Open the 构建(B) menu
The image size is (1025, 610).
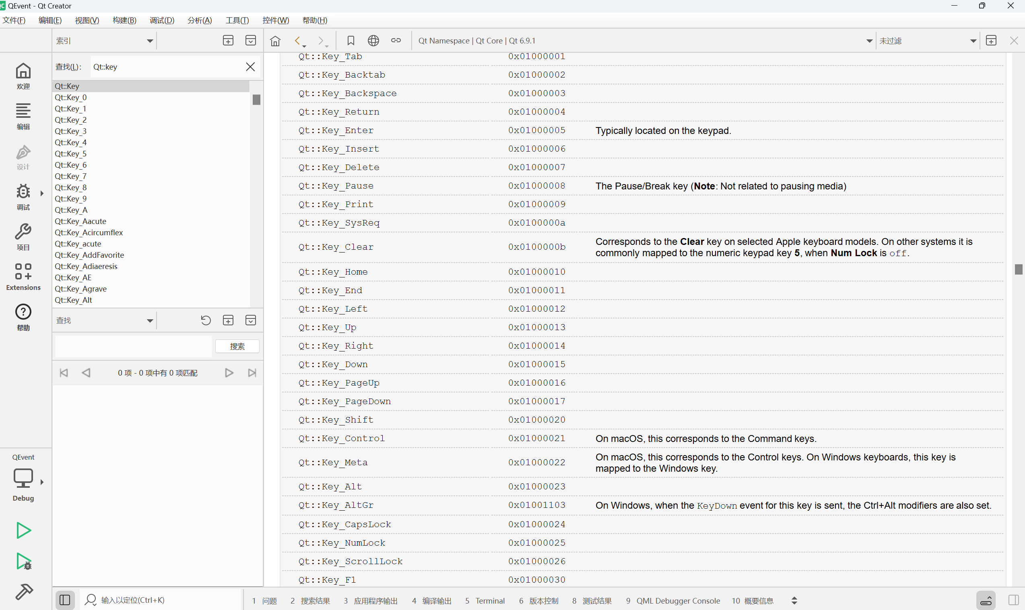(124, 20)
